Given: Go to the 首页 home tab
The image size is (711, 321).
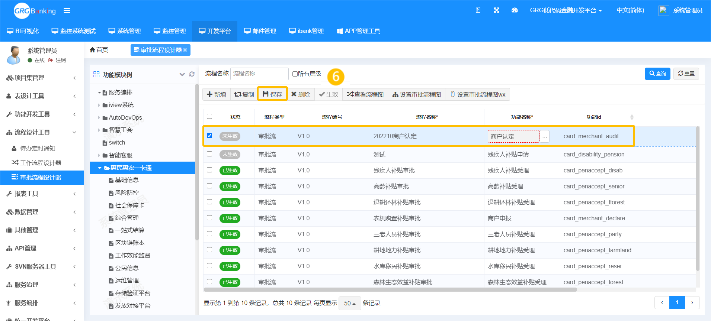Looking at the screenshot, I should 99,50.
